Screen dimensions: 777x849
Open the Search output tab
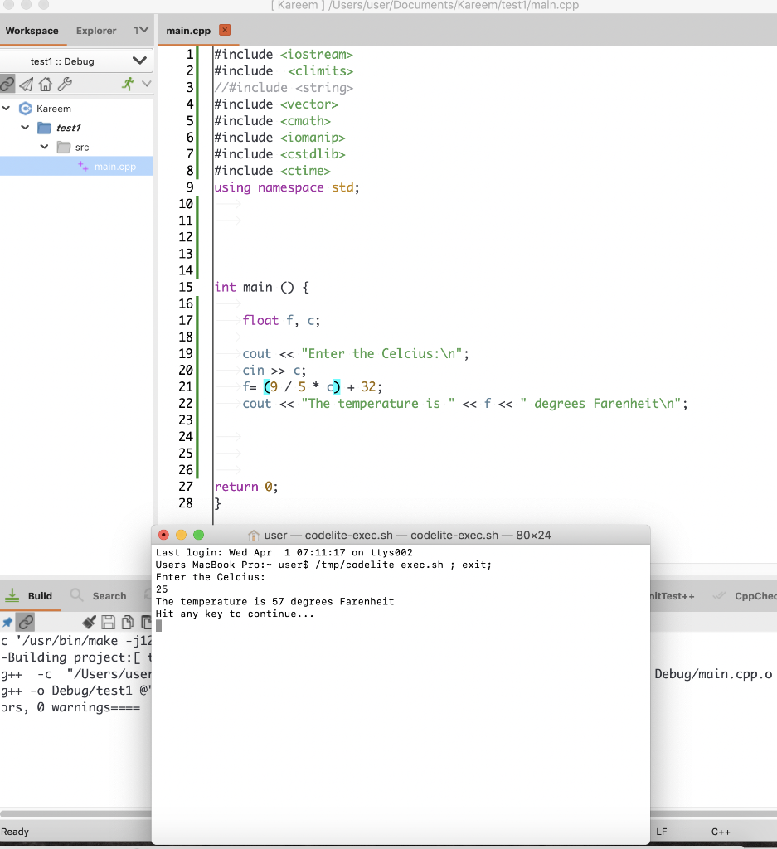(100, 595)
